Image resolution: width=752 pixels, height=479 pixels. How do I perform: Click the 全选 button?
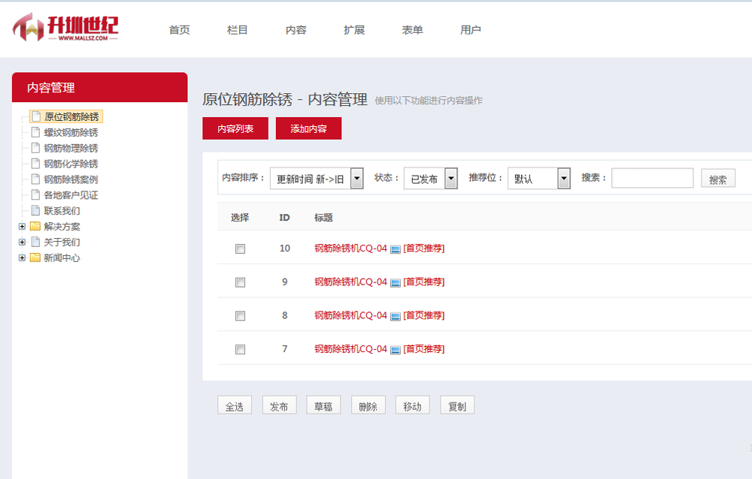[235, 405]
